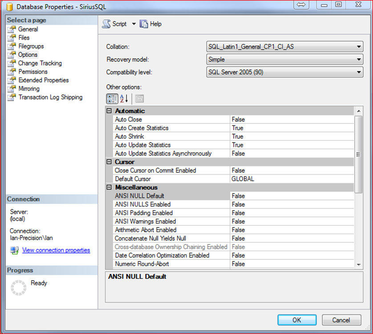Open the Collation dropdown
373x334 pixels.
[359, 47]
